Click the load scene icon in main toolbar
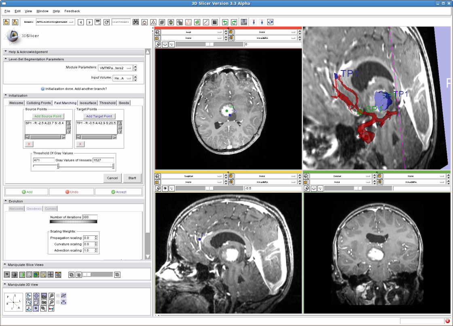The height and width of the screenshot is (326, 453). click(x=6, y=22)
